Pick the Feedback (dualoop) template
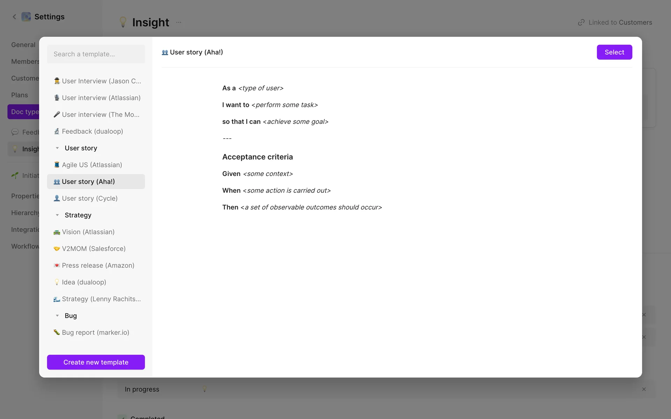Screen dimensions: 671x419 coord(92,131)
